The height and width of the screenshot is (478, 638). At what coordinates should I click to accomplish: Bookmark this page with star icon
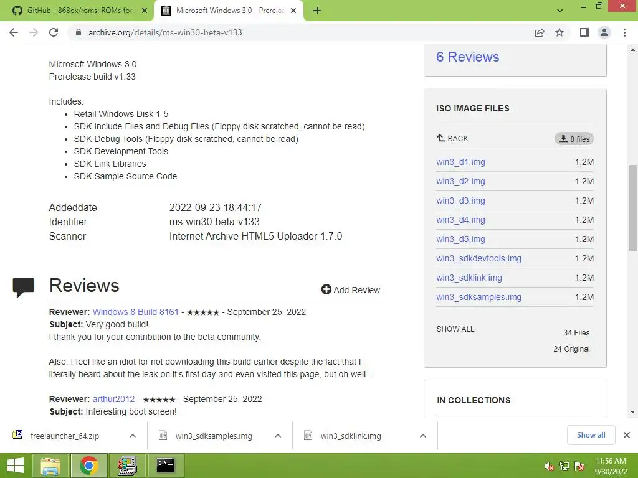pos(559,32)
